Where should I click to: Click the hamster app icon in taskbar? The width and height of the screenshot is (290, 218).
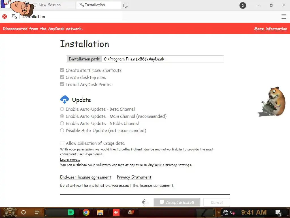pyautogui.click(x=131, y=212)
